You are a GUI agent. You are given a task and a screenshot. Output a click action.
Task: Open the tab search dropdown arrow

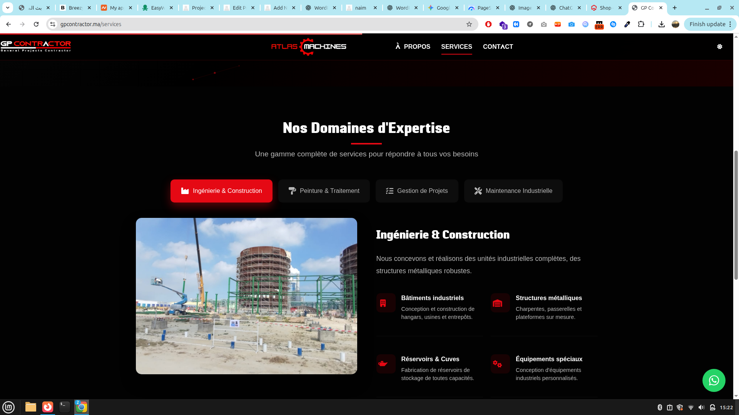[x=7, y=8]
